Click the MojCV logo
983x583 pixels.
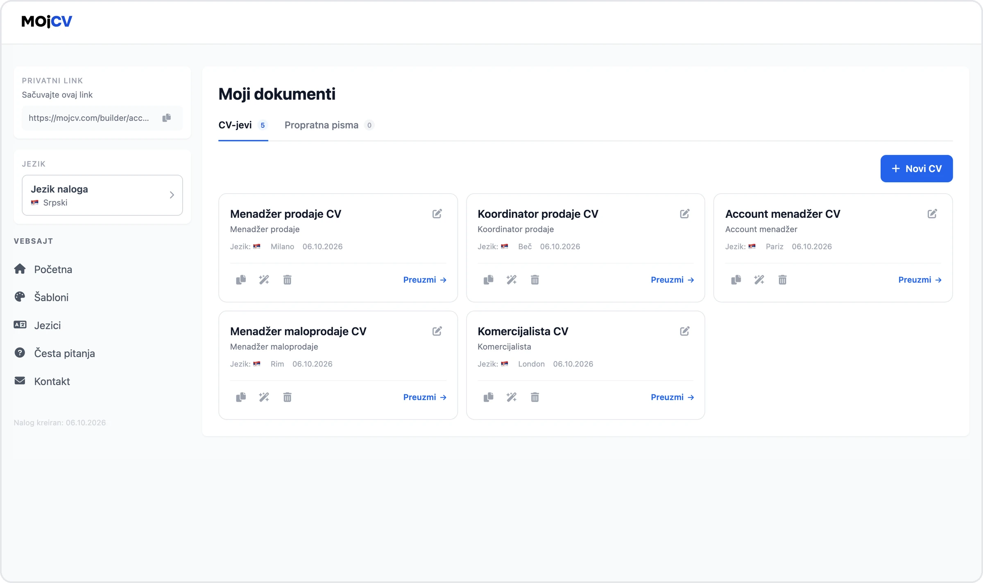pos(47,21)
